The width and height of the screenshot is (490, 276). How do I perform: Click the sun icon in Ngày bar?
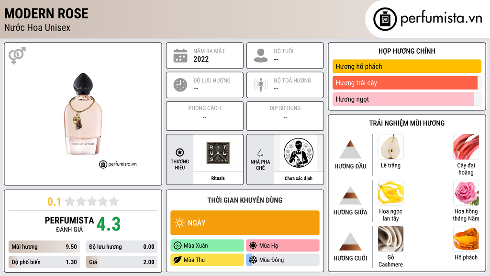pyautogui.click(x=179, y=223)
